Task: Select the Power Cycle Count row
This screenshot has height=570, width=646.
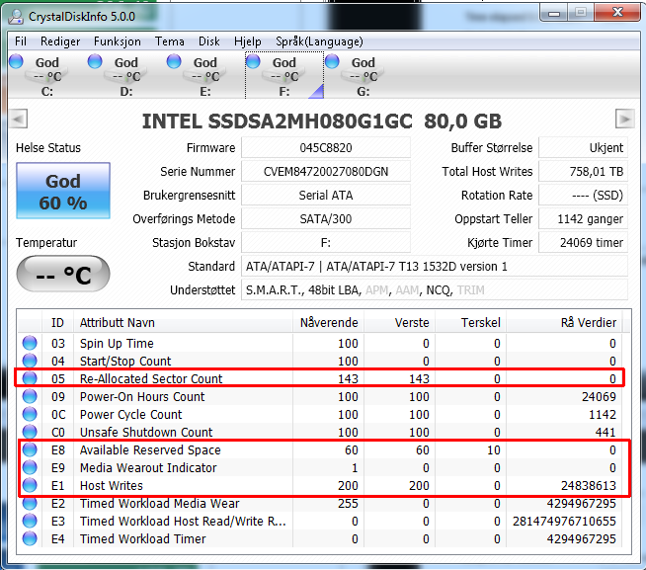Action: click(320, 414)
